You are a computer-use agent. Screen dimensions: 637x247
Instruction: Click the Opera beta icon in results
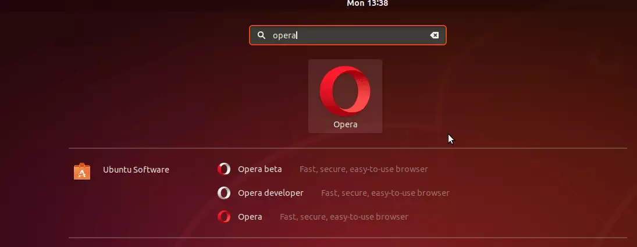point(224,169)
